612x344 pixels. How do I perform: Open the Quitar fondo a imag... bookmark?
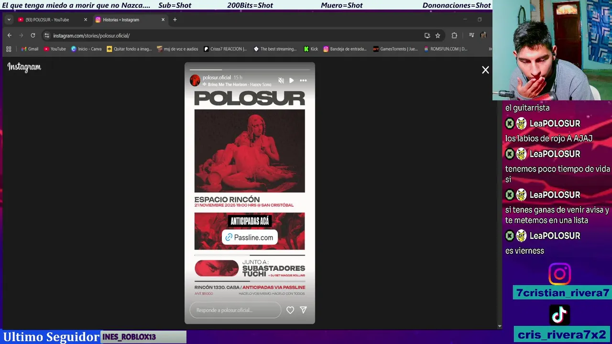pos(129,49)
